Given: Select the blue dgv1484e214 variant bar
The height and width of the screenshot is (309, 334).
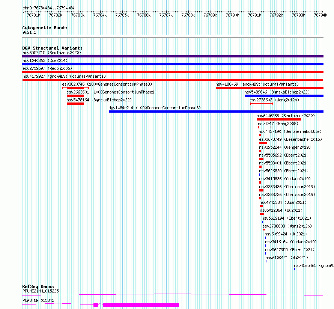Looking at the screenshot, I should [x=216, y=112].
